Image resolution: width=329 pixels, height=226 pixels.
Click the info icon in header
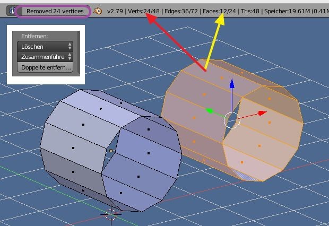tap(12, 11)
